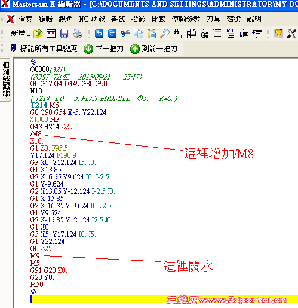This screenshot has height=308, width=298.
Task: Open the 書籤 menu
Action: [x=118, y=19]
